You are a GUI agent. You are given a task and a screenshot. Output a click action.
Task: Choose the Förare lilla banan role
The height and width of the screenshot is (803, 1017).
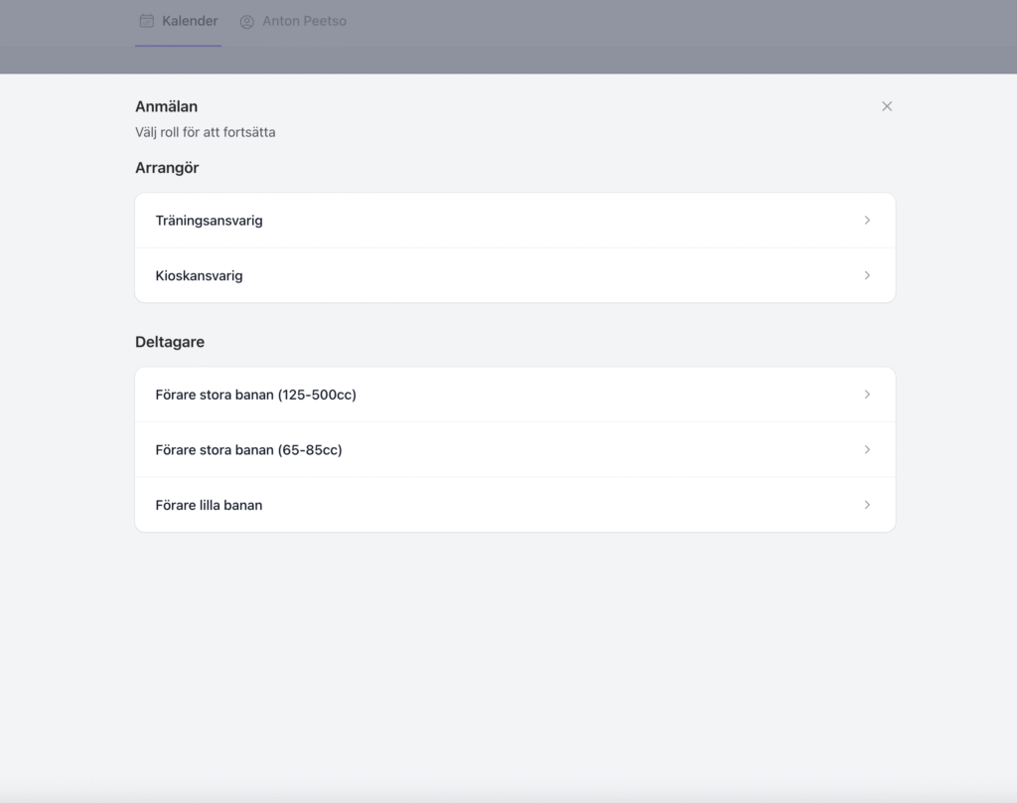tap(210, 505)
